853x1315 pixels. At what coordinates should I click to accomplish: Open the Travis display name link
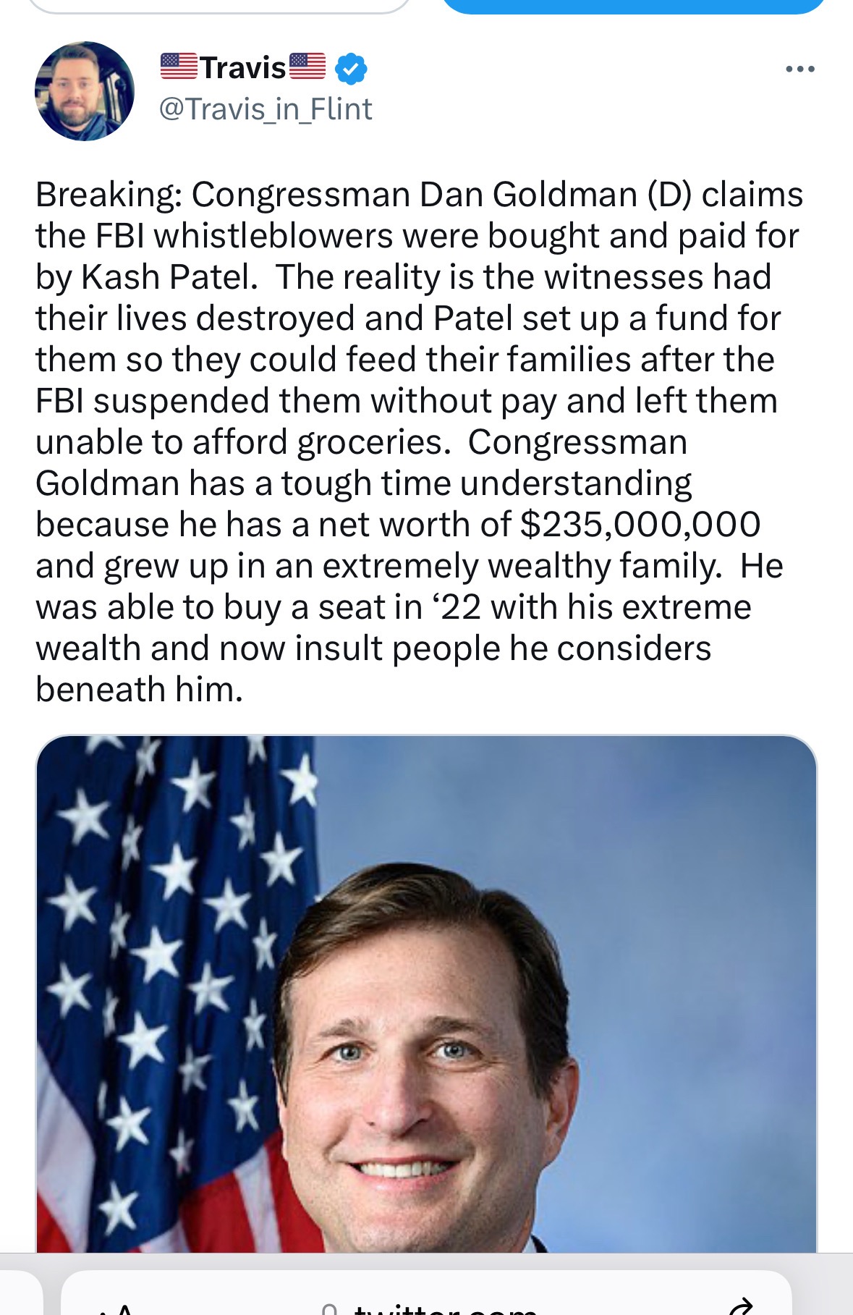tap(243, 68)
